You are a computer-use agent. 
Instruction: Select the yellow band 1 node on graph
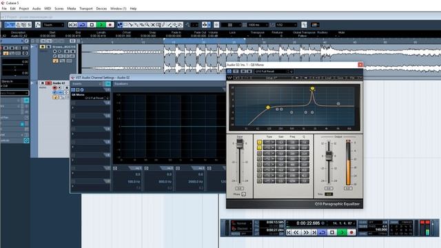[268, 107]
